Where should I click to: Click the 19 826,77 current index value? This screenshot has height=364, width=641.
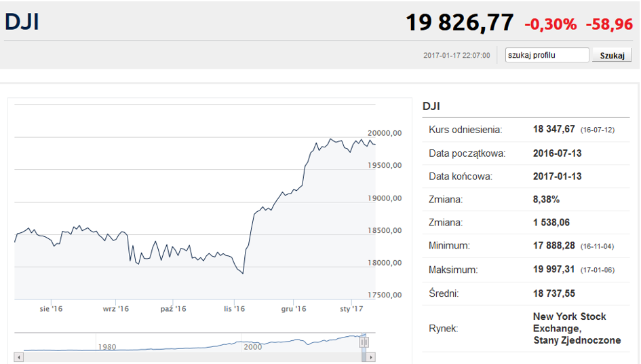459,22
